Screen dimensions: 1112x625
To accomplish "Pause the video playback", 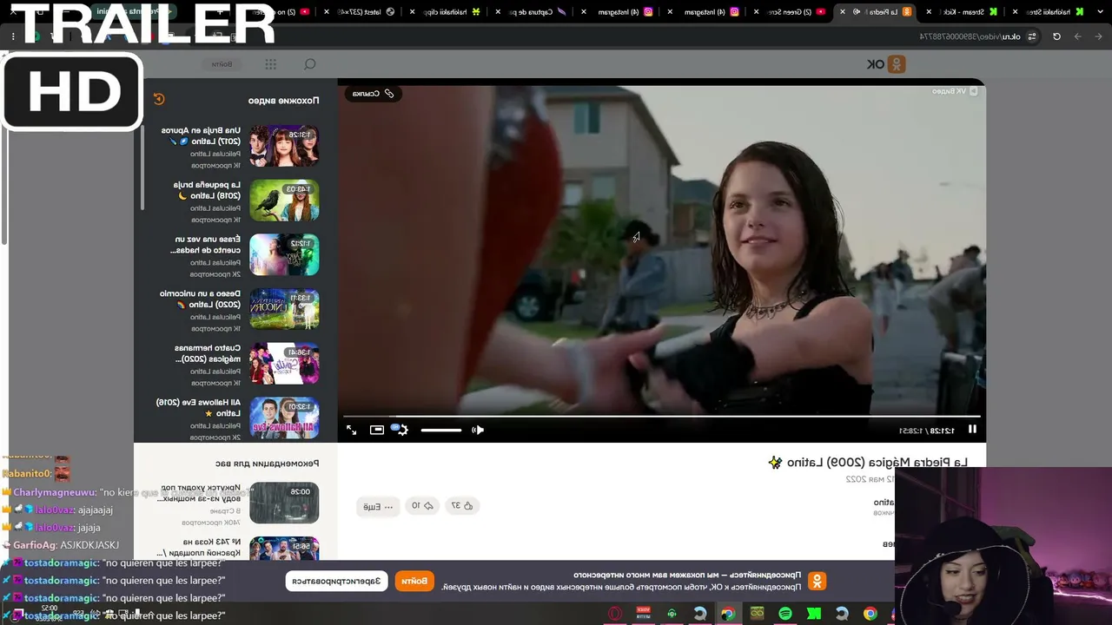I will 972,429.
